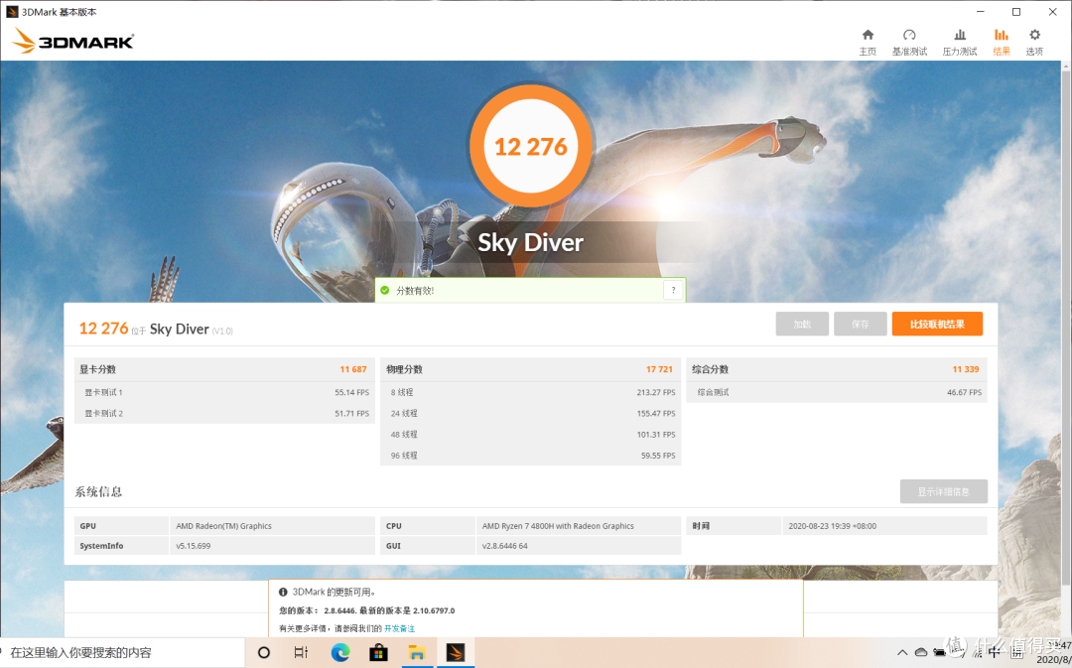Open File Explorer from taskbar
The width and height of the screenshot is (1072, 668).
[416, 652]
